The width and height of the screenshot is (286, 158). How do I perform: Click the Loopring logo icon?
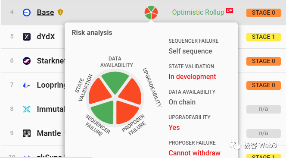27,85
